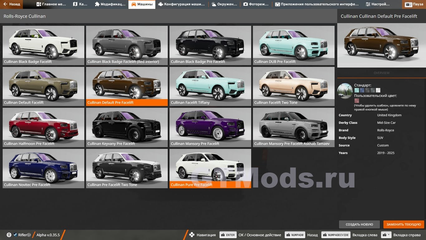Screen dimensions: 426x240
Task: Open the Настройки tab
Action: coord(378,4)
